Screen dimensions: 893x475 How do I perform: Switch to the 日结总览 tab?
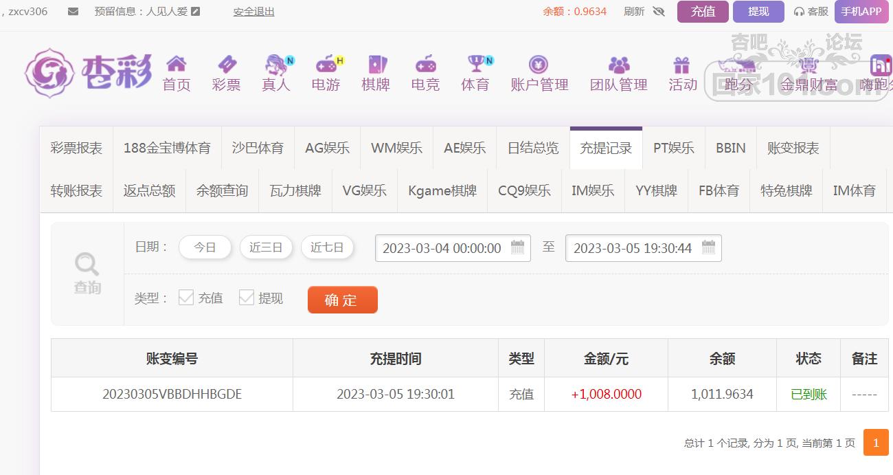(x=533, y=148)
